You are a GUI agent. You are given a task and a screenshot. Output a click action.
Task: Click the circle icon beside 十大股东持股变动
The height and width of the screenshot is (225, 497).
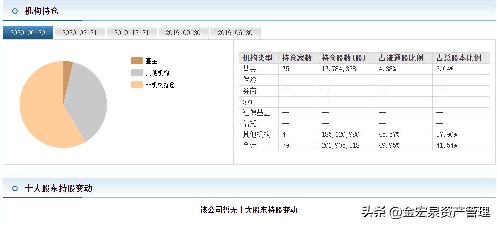tap(15, 189)
